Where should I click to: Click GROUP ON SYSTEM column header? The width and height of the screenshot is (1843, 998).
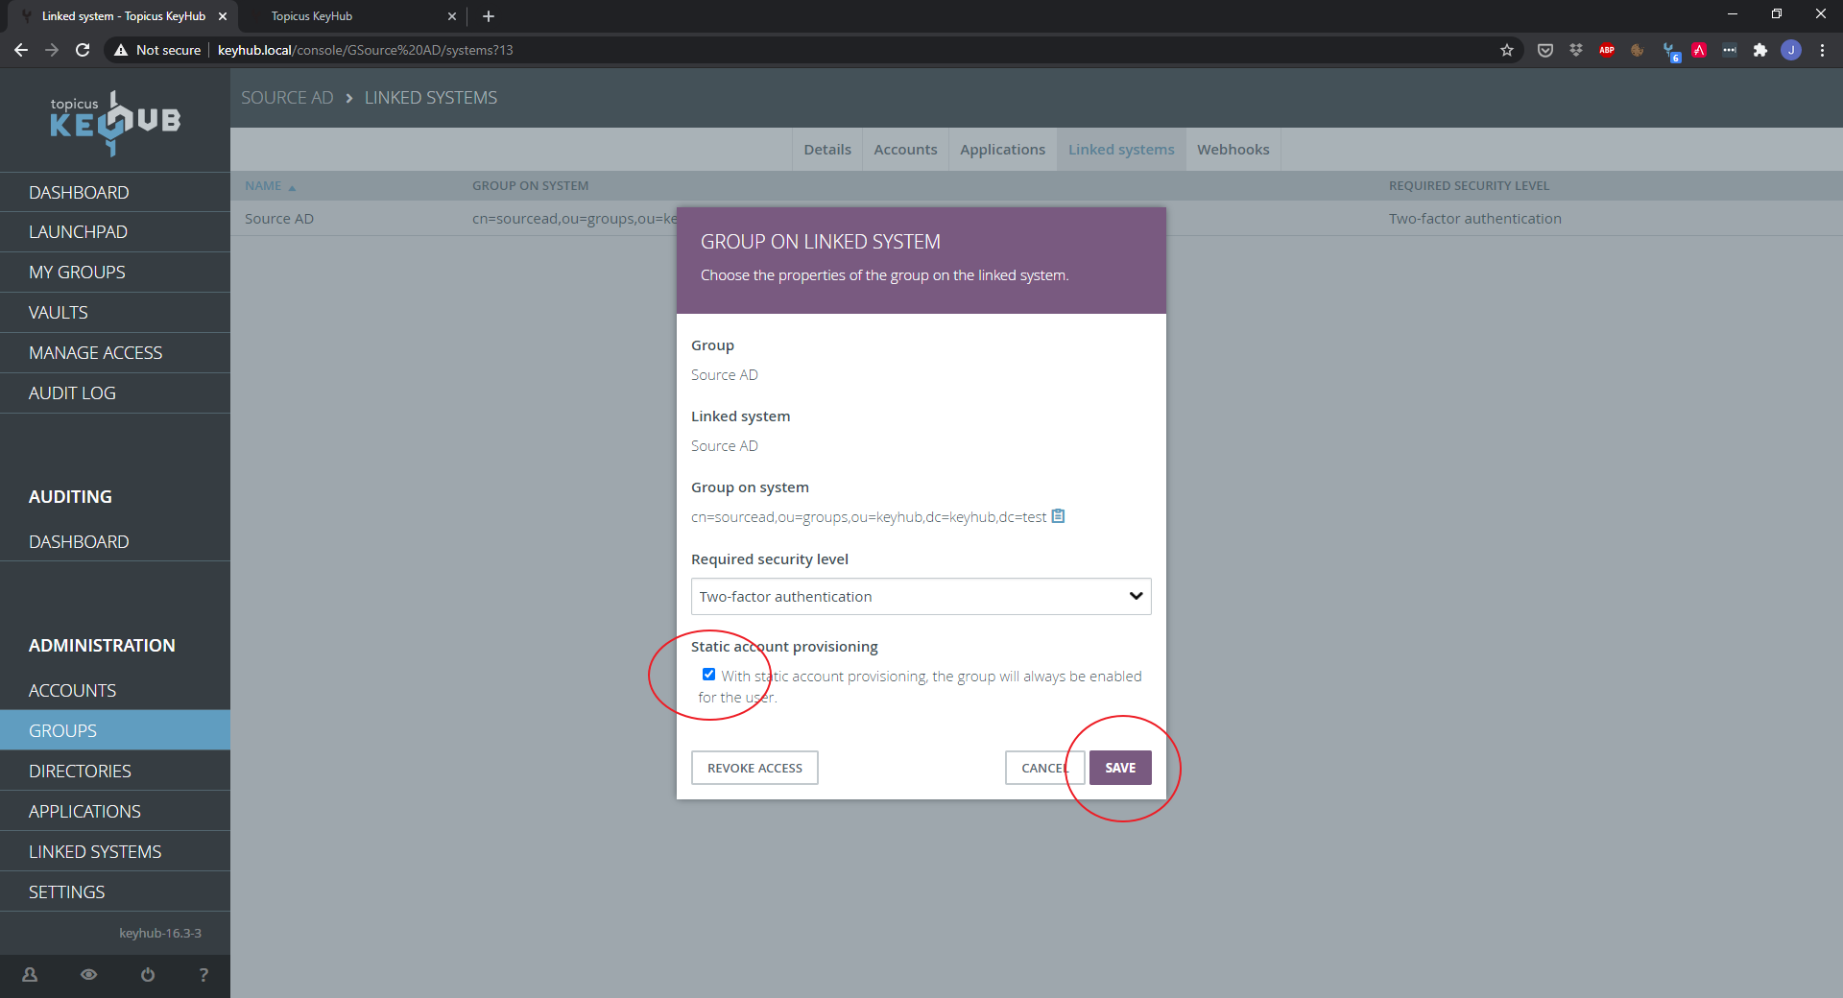pyautogui.click(x=530, y=186)
